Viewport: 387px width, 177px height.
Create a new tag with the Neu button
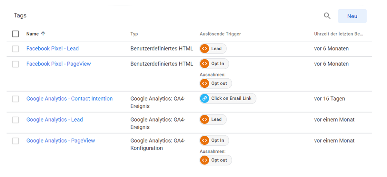click(352, 16)
